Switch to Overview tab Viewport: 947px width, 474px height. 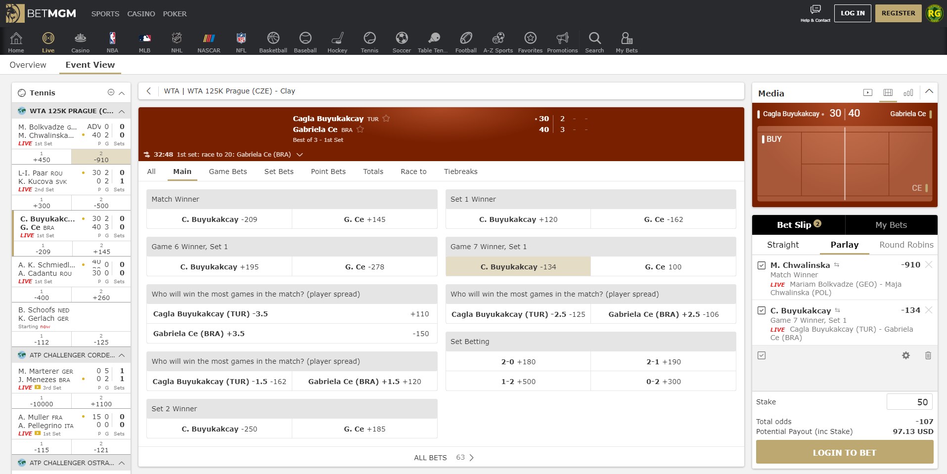28,65
